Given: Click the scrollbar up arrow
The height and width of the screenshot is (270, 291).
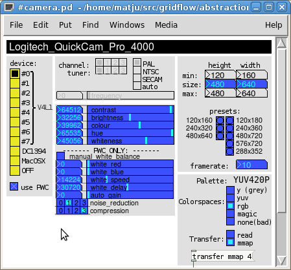Looking at the screenshot, I should 281,43.
